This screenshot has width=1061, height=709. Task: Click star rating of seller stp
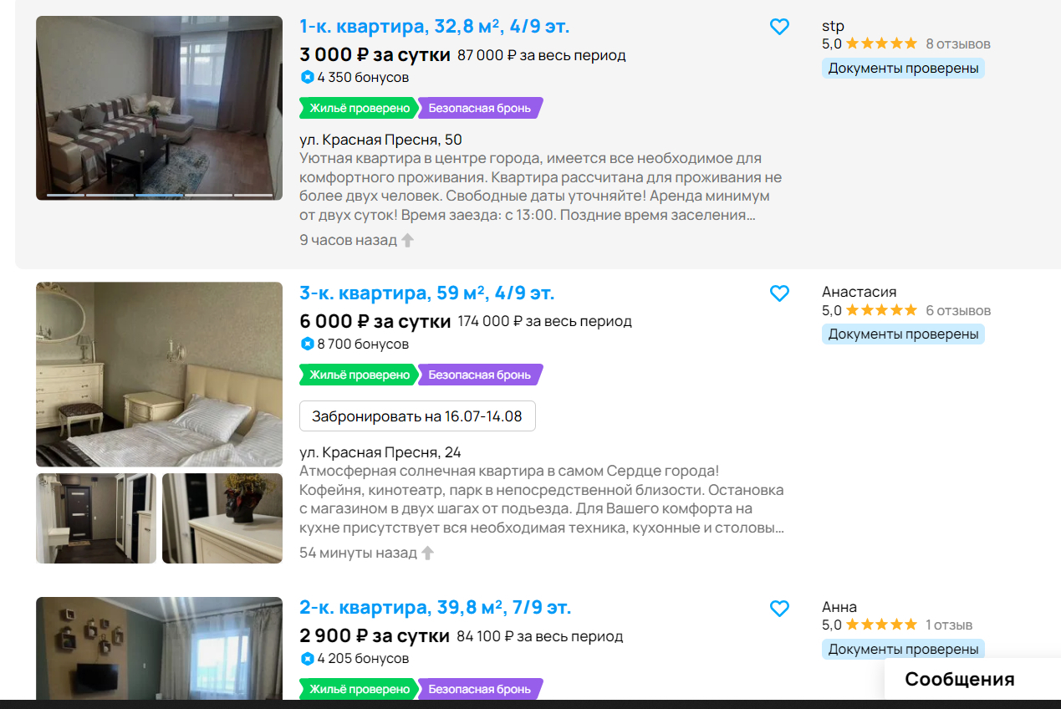click(881, 43)
